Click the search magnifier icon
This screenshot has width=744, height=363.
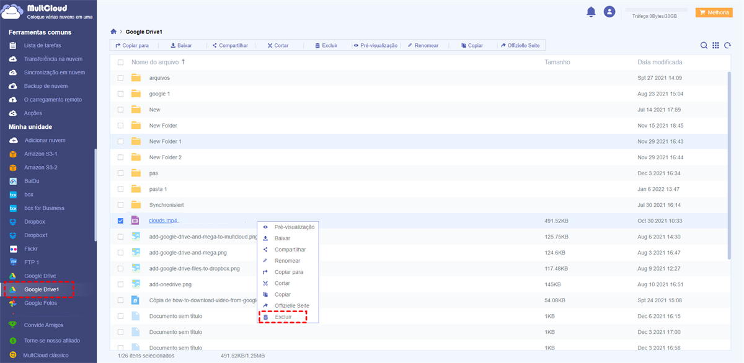pos(704,45)
